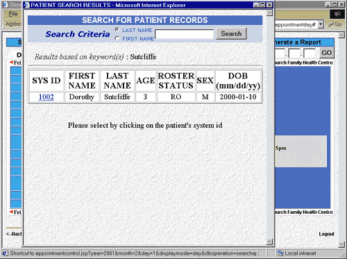Click the 2000-01-10 date of birth cell

click(x=238, y=97)
